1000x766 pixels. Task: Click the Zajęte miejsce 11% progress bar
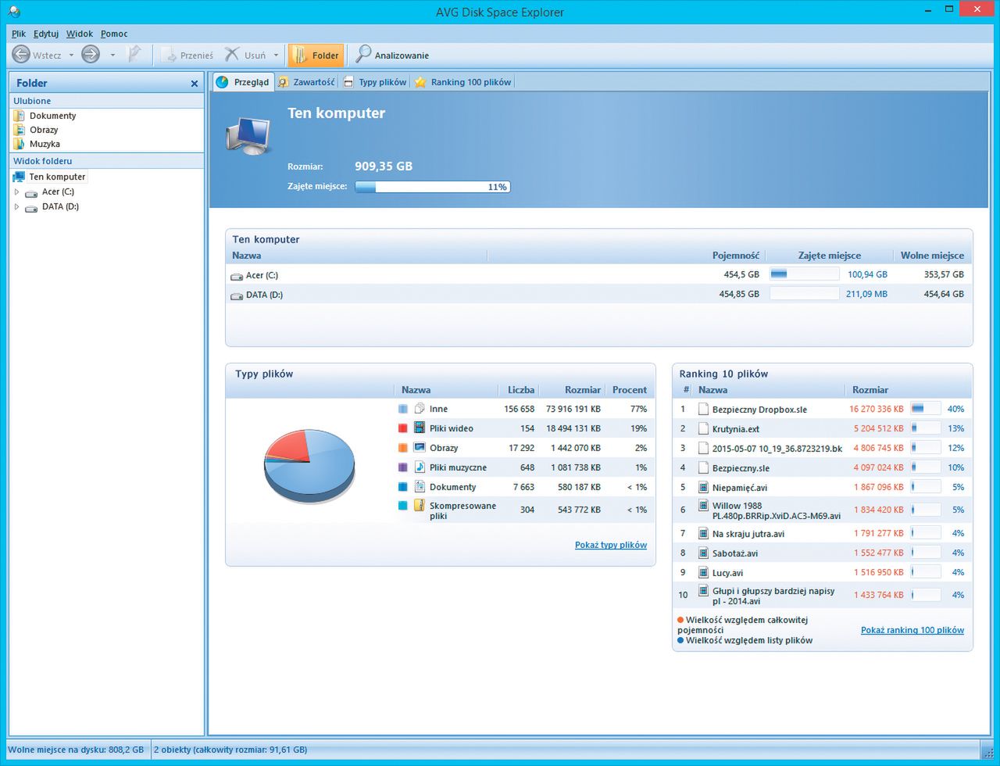pos(433,187)
